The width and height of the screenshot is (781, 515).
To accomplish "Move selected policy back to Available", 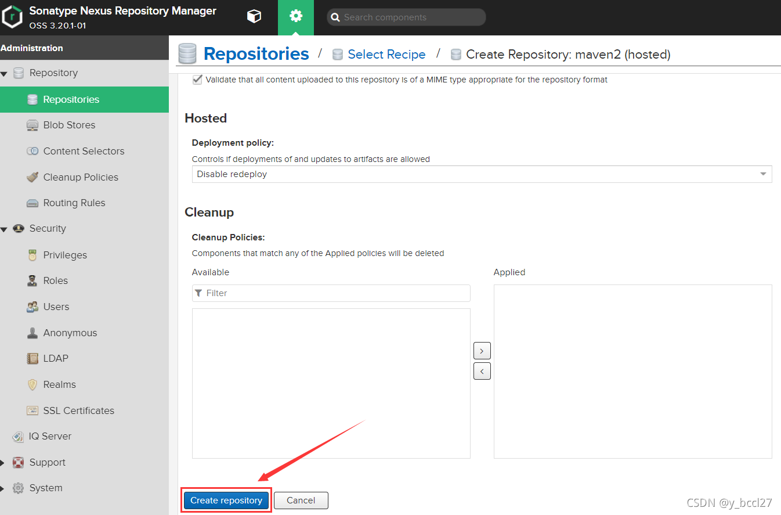I will pos(482,370).
